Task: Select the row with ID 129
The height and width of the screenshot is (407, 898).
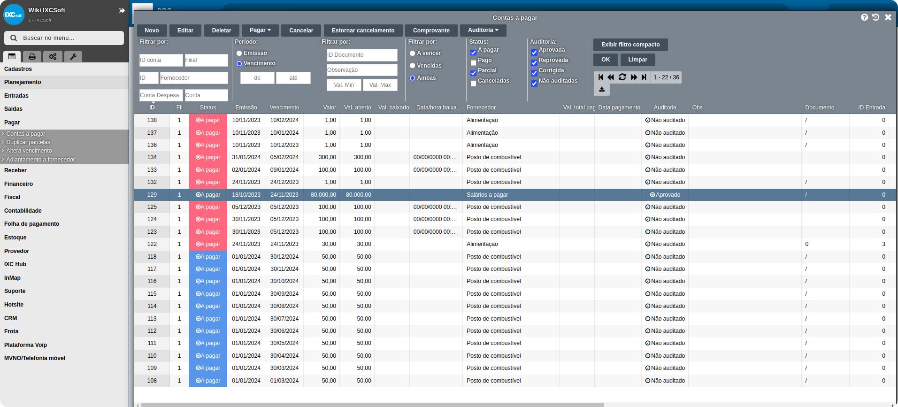Action: coord(515,195)
